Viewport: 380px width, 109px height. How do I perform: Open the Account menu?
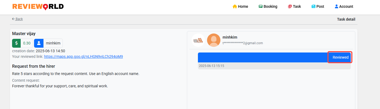point(344,6)
